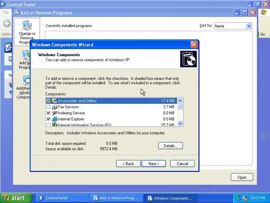Click the Indexing Service icon
The height and width of the screenshot is (203, 270).
pos(55,113)
